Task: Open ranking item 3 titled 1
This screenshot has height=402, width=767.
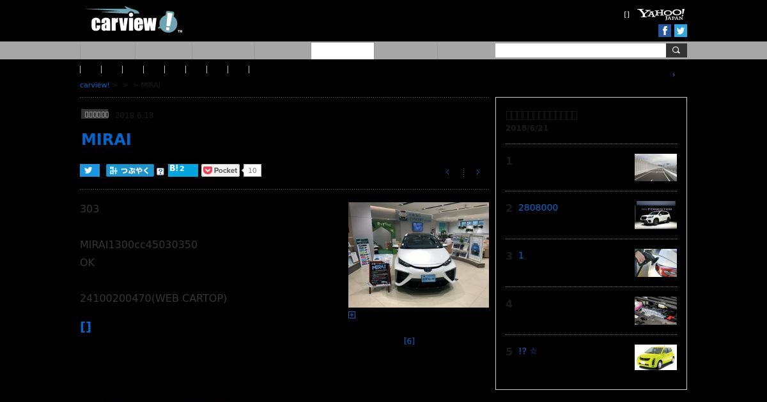Action: point(521,255)
